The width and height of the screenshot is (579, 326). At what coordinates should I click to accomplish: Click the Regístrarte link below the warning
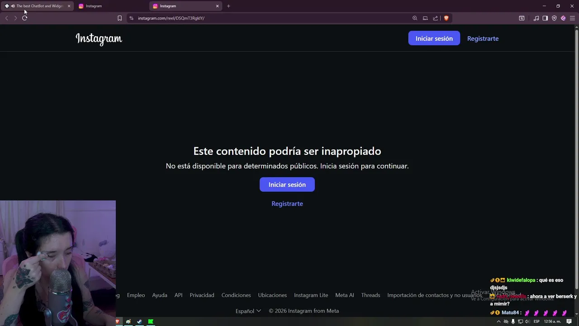coord(287,204)
